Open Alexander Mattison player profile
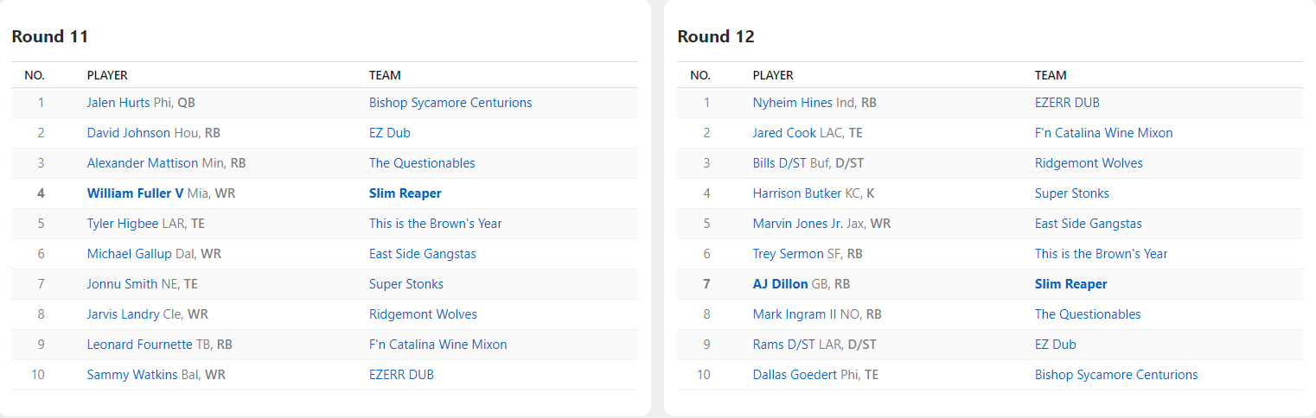The width and height of the screenshot is (1316, 418). (x=143, y=163)
